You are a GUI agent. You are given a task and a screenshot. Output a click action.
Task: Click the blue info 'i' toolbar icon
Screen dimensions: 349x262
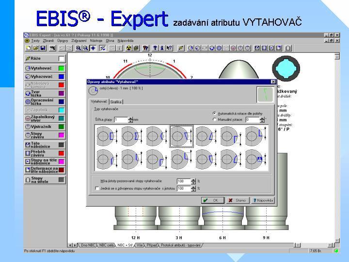pos(162,48)
